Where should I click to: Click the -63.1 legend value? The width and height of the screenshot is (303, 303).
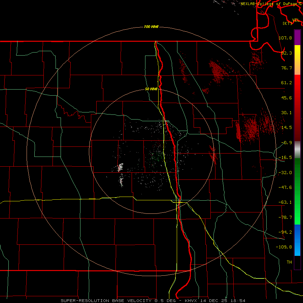point(285,202)
